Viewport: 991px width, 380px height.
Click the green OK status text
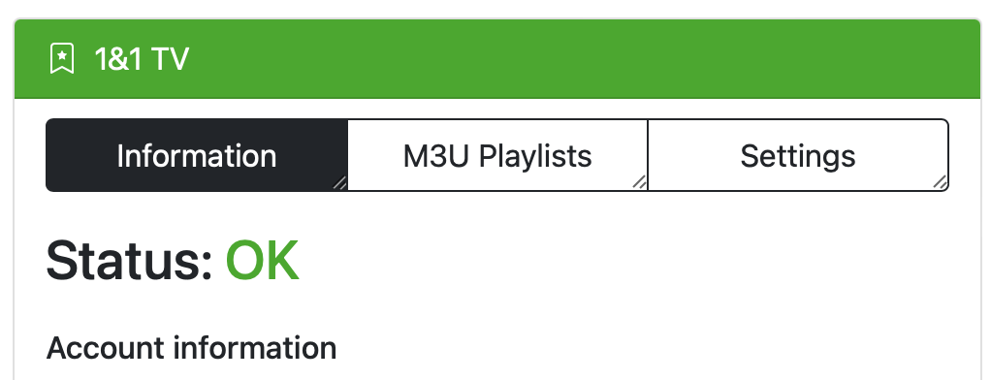coord(262,261)
